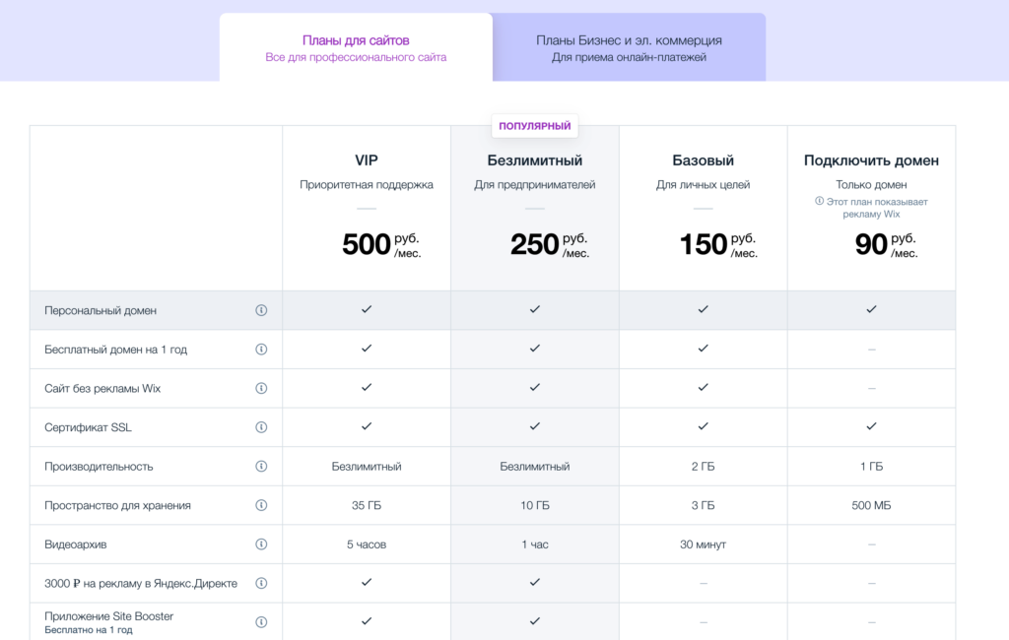This screenshot has height=640, width=1009.
Task: Open Планы Бизнес и эл. коммерция tab
Action: pos(629,47)
